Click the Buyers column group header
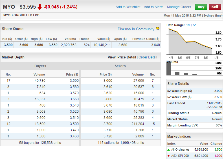Image resolution: width=224 pixels, height=161 pixels. pos(40,66)
